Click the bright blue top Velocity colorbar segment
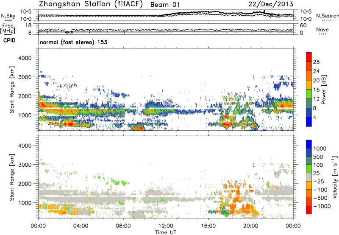 [x=309, y=144]
